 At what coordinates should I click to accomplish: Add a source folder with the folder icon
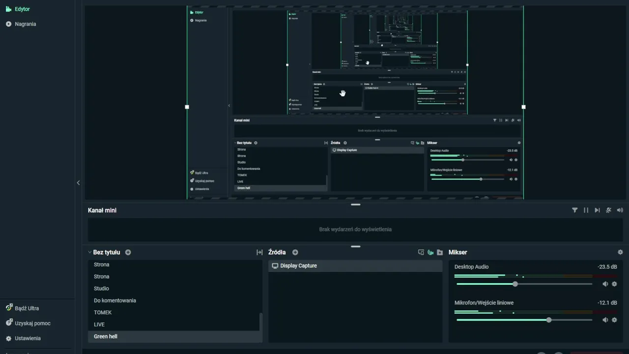coord(440,252)
